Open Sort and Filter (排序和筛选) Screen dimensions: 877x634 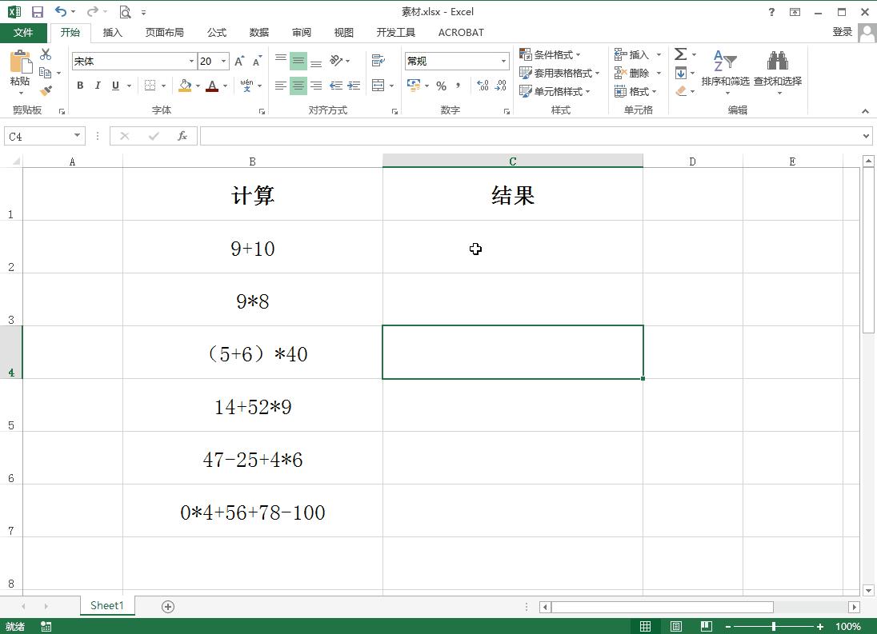[726, 71]
